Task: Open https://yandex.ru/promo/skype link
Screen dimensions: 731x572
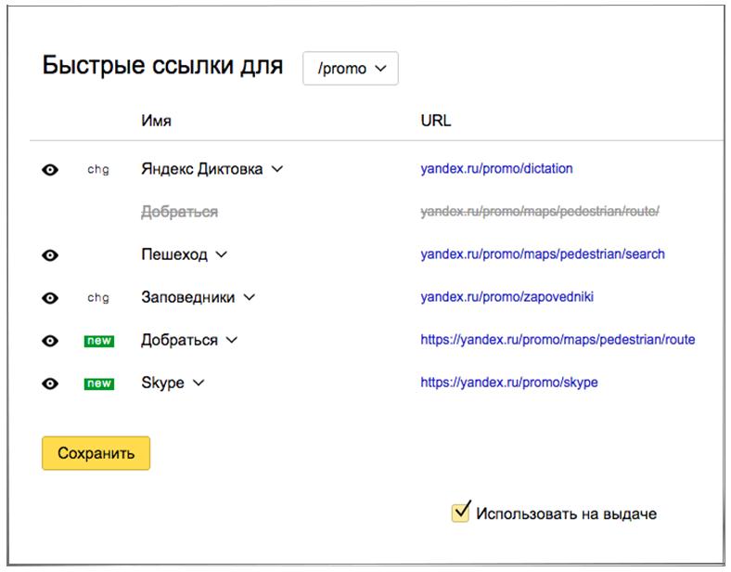Action: (509, 383)
